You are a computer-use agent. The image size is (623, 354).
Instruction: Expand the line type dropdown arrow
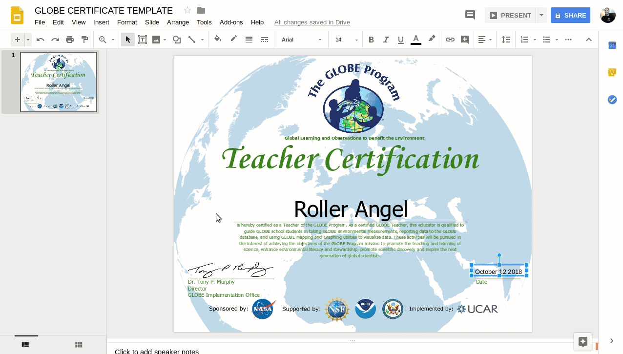[202, 40]
